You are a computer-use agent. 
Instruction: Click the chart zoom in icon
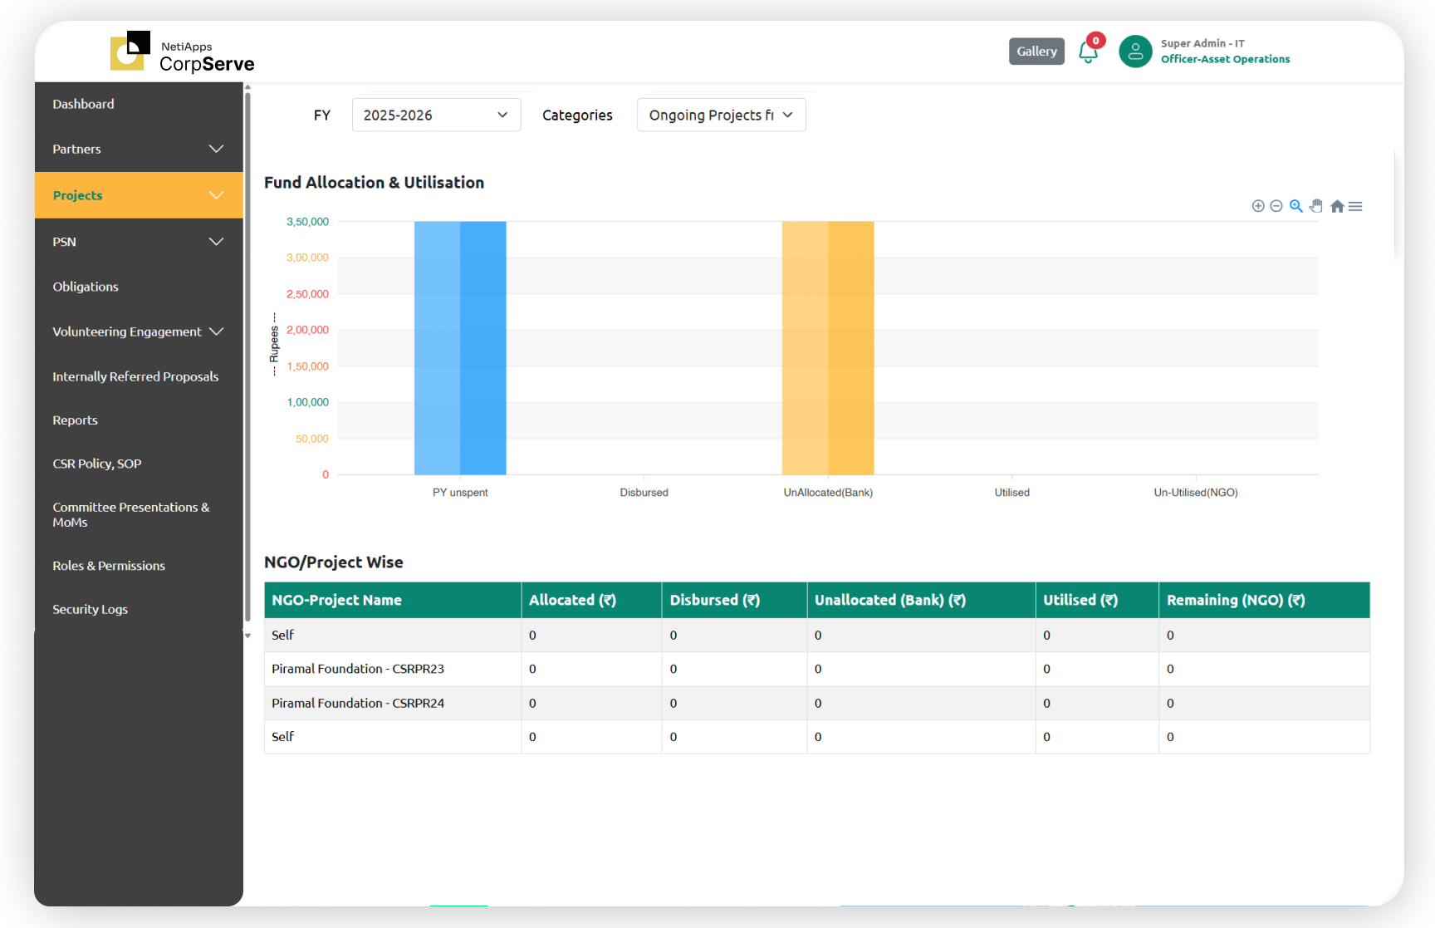coord(1257,206)
